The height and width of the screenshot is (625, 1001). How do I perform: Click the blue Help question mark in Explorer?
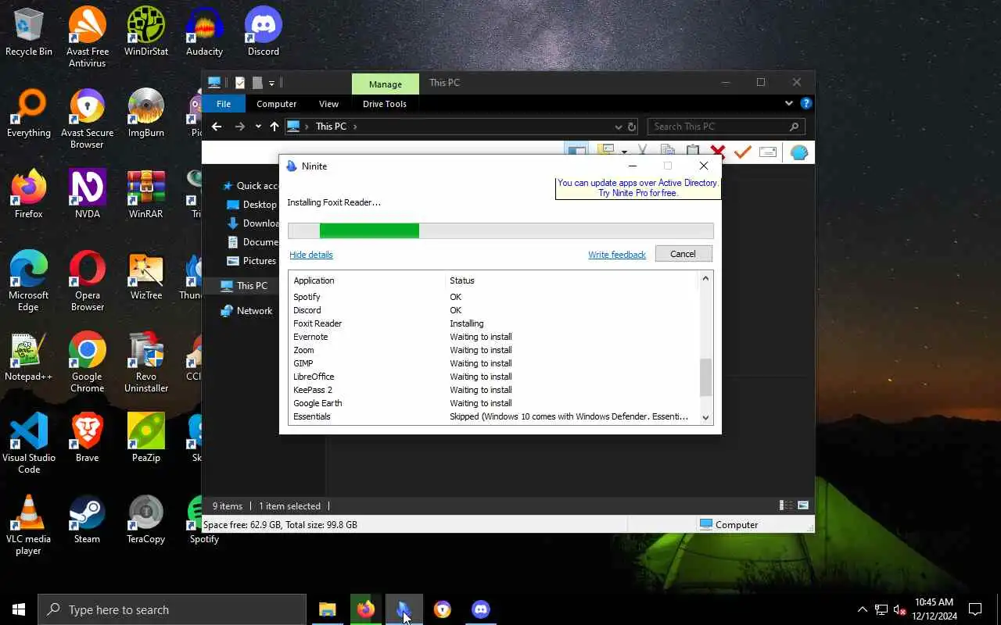pos(806,103)
